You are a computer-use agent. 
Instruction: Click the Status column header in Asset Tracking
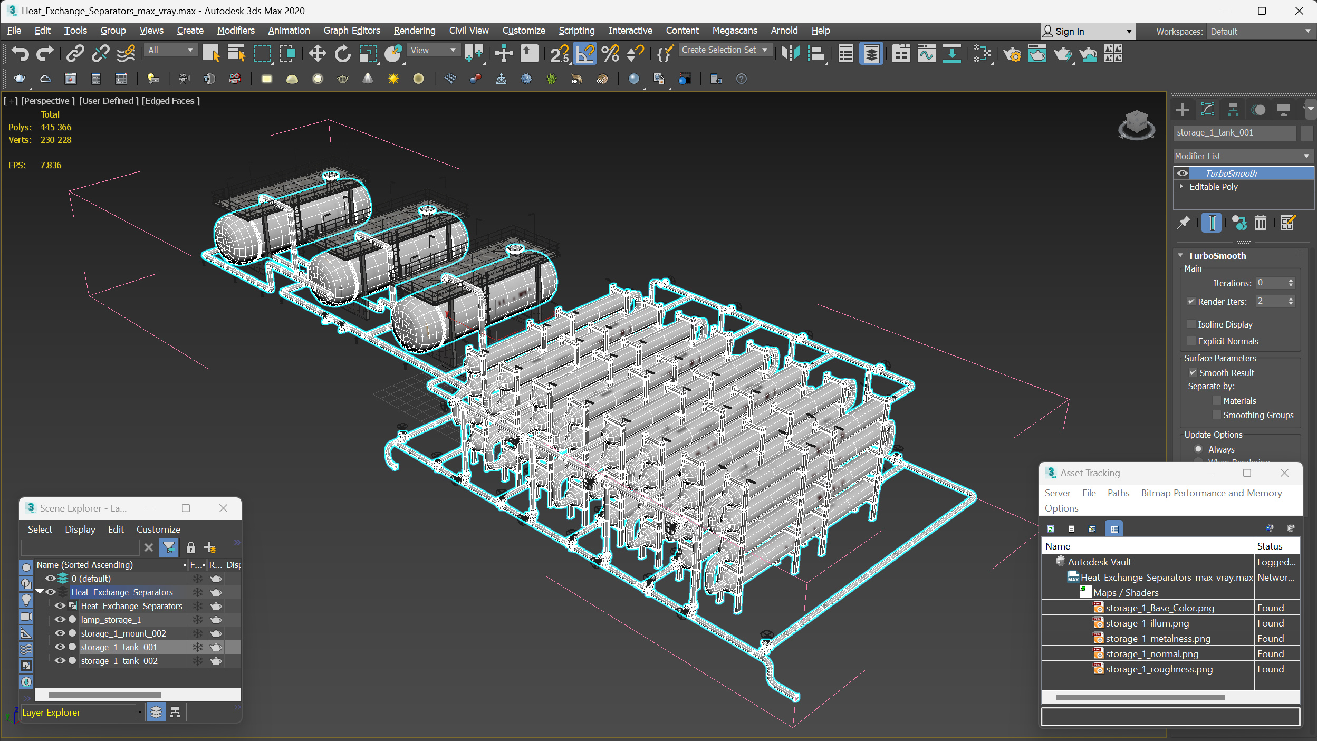pos(1276,546)
